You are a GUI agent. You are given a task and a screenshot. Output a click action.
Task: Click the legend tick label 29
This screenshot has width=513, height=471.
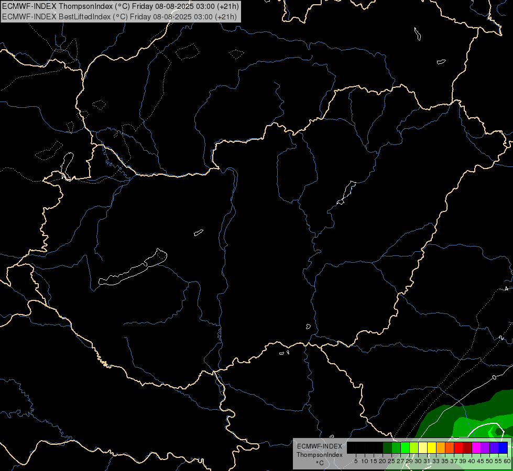click(409, 461)
